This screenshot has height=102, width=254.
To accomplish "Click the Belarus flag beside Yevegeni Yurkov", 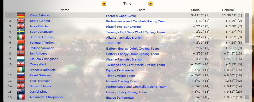I will (x=21, y=43).
